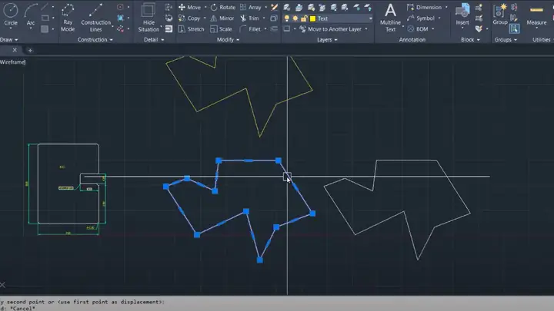The width and height of the screenshot is (554, 311).
Task: Enable Ray Mode construction tool
Action: (68, 17)
